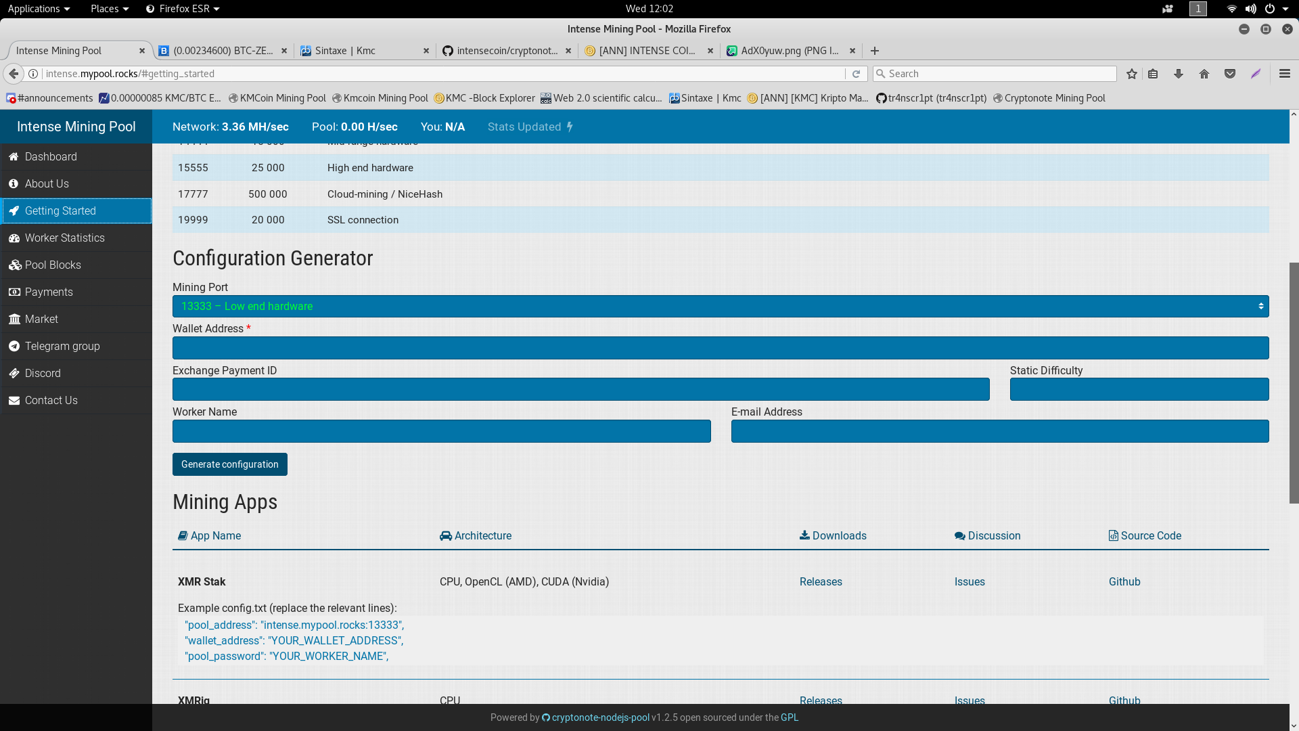Open the XMR Stak Github link

[x=1124, y=581]
